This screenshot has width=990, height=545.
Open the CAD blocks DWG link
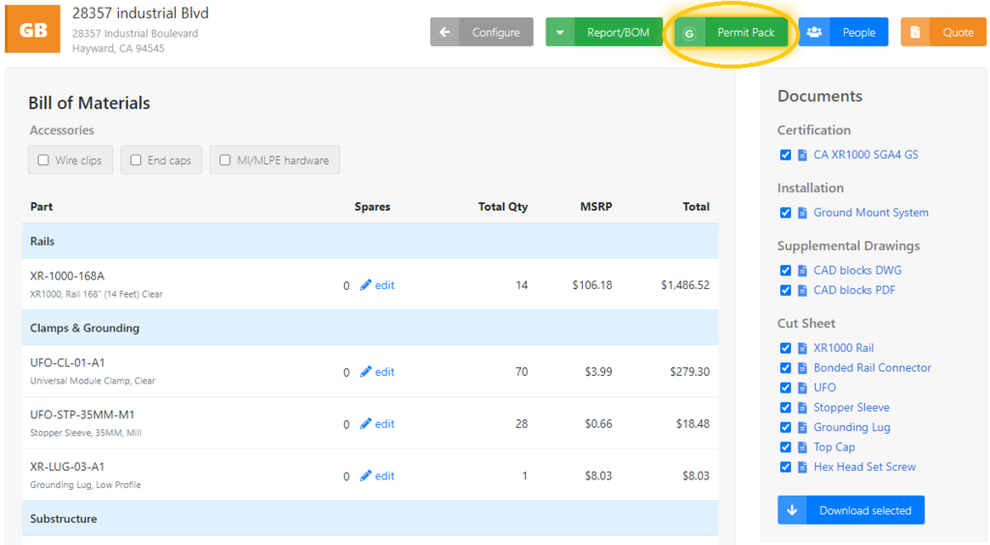857,271
